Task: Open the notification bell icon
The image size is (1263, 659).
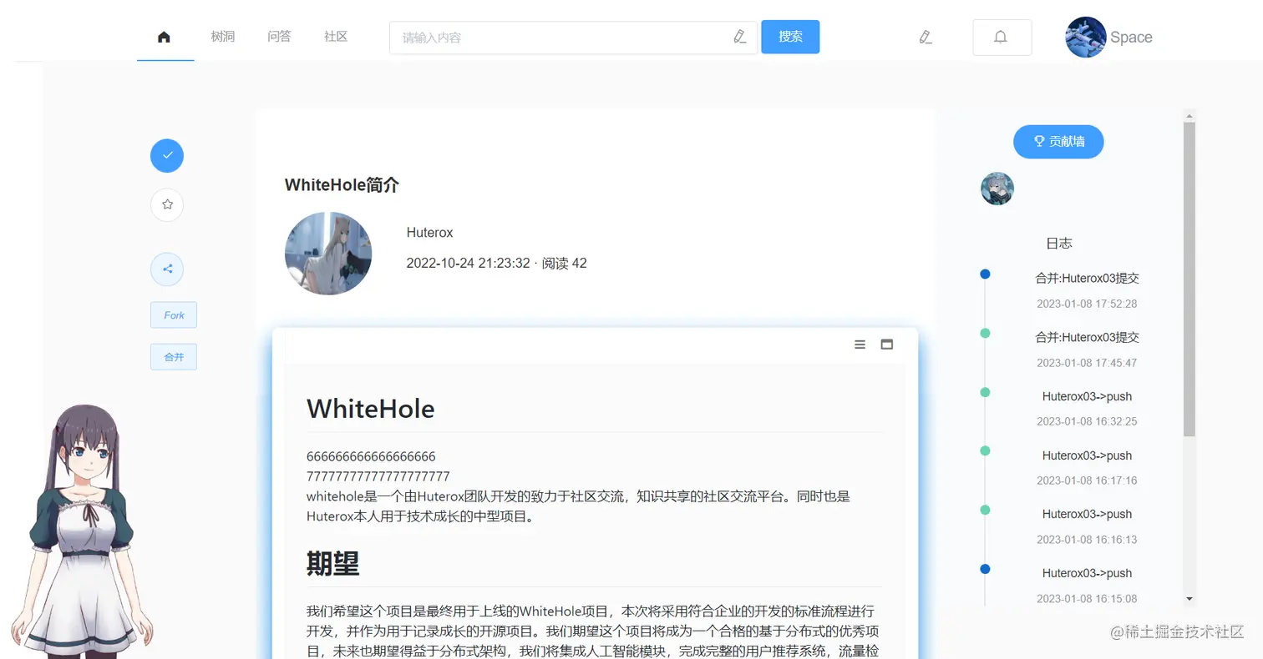Action: [x=1002, y=37]
